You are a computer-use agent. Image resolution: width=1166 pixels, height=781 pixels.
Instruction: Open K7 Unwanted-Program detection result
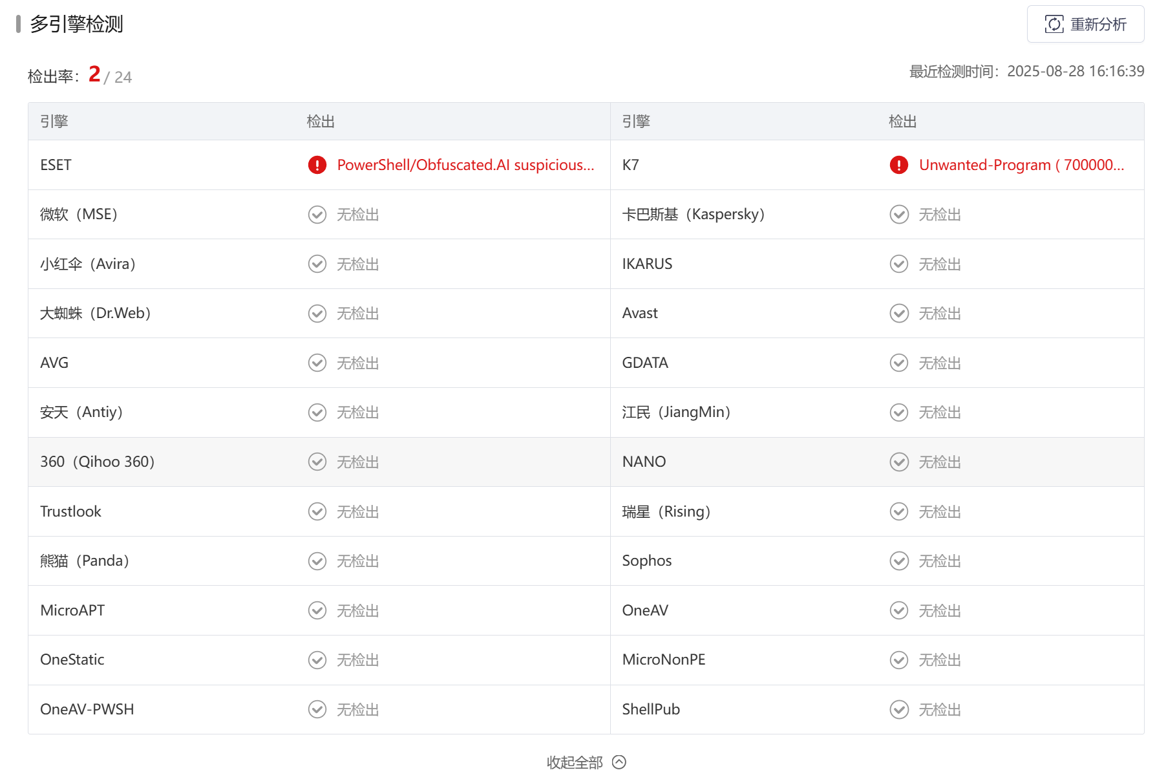[1021, 165]
